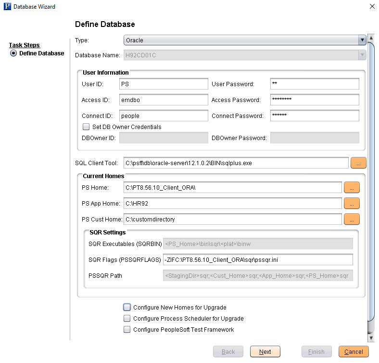Viewport: 379px width, 363px height.
Task: Click the PS Home path field
Action: (232, 188)
